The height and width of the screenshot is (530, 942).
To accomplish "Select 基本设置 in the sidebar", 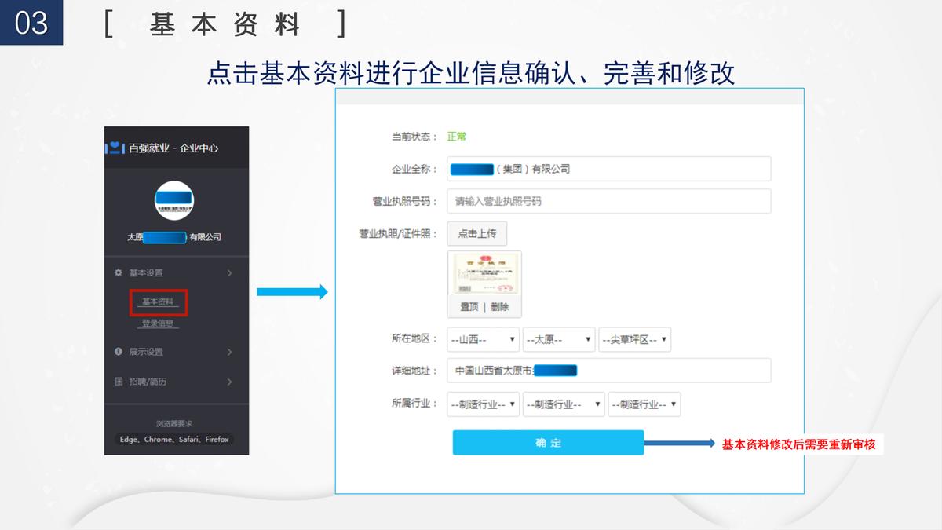I will pos(146,273).
